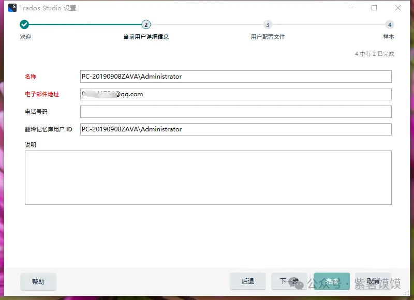Focus the 名称 text field
This screenshot has height=300, width=414.
235,77
